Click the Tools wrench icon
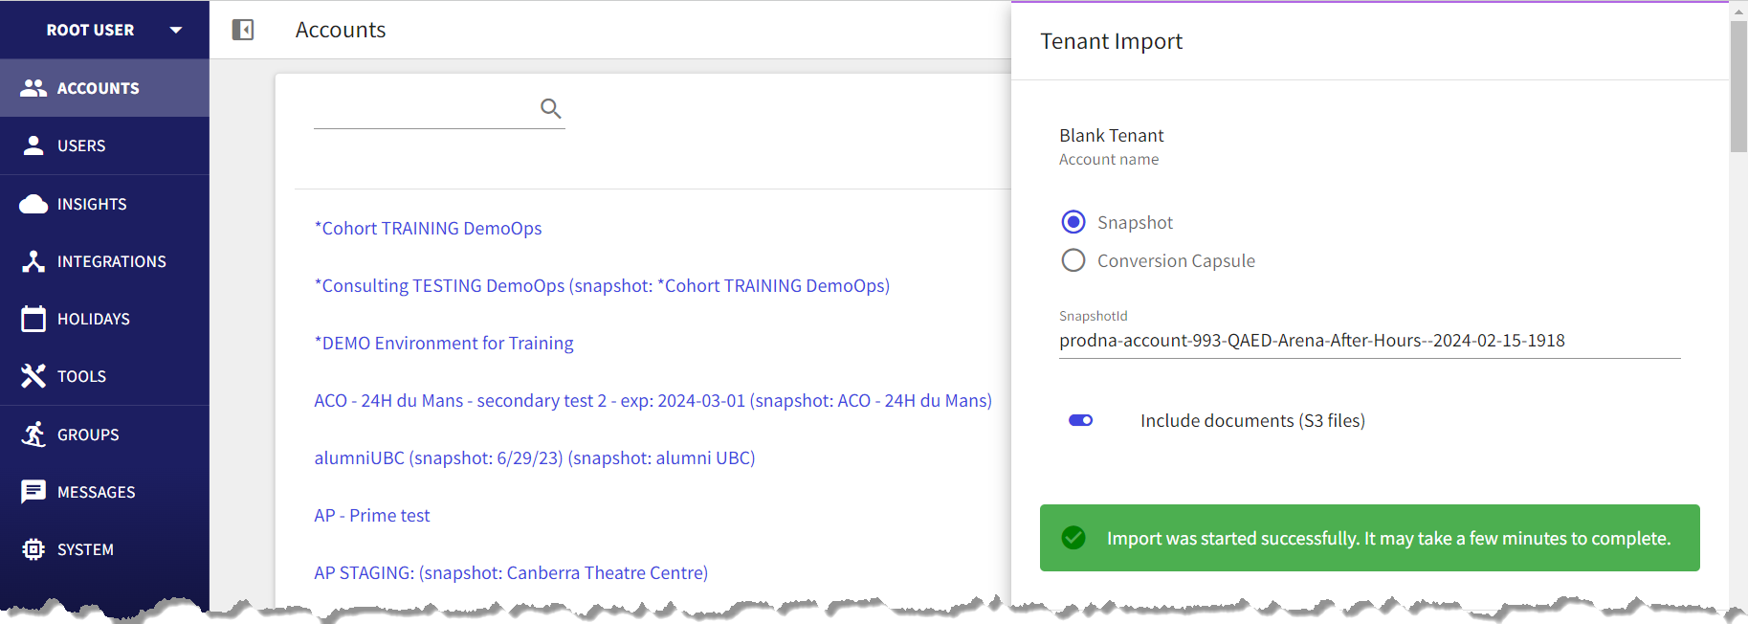The width and height of the screenshot is (1748, 624). [33, 376]
